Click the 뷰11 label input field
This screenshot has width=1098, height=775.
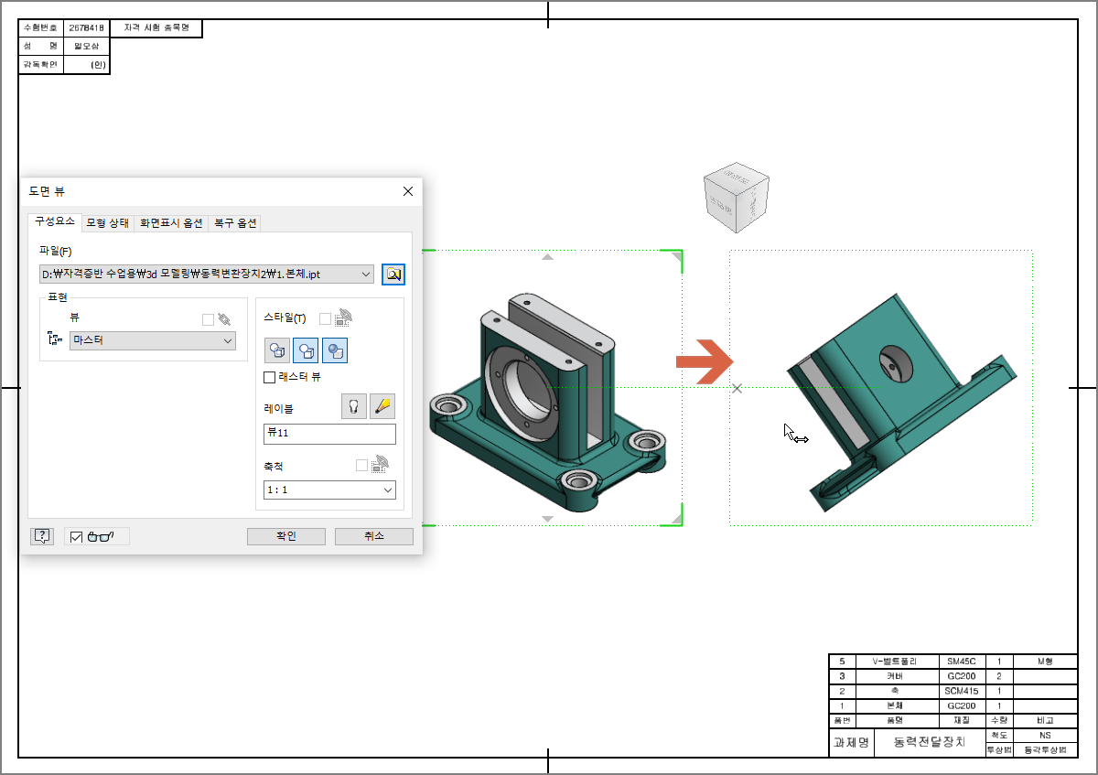[329, 434]
